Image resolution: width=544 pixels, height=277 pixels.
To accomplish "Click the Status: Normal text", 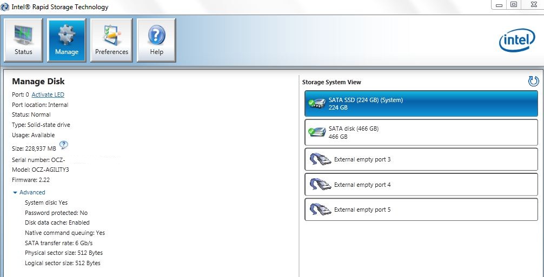I will (x=31, y=114).
